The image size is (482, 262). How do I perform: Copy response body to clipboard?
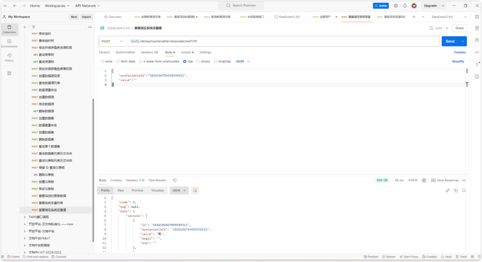coord(456,190)
